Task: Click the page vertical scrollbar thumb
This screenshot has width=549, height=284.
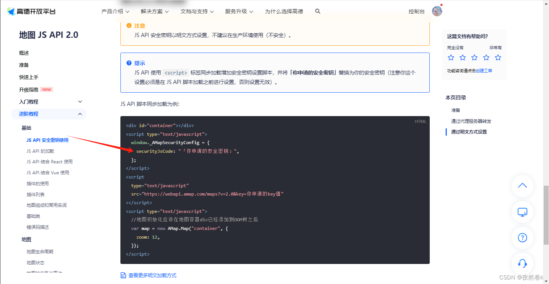Action: [546, 215]
